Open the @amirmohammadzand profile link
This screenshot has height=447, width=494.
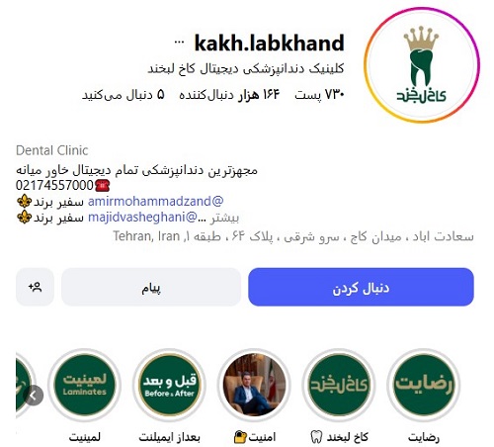tap(155, 201)
